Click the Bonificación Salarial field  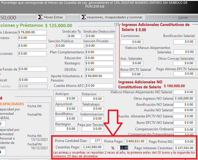tap(184, 42)
